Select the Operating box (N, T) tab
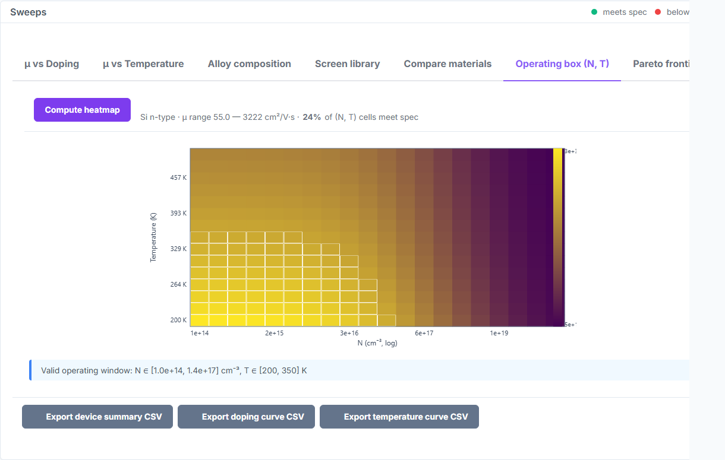Viewport: 725px width, 460px height. (x=562, y=64)
